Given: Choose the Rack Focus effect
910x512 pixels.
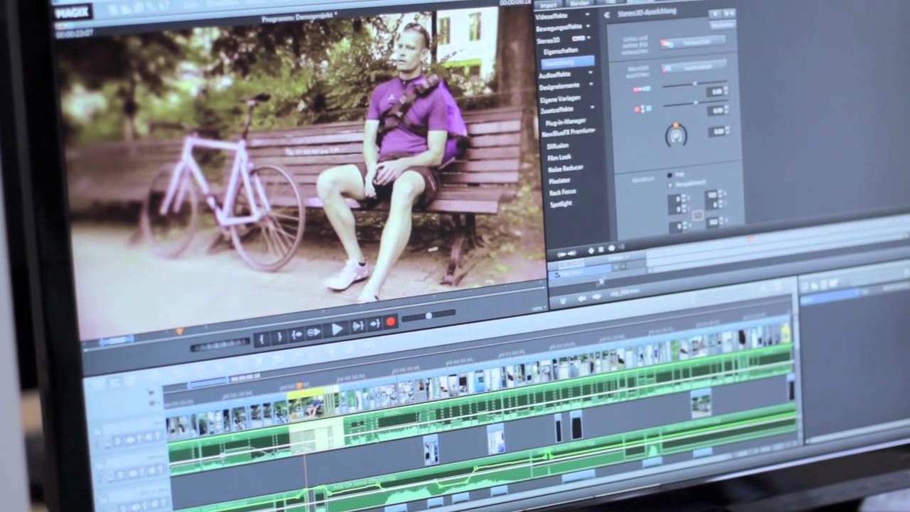Looking at the screenshot, I should [562, 192].
